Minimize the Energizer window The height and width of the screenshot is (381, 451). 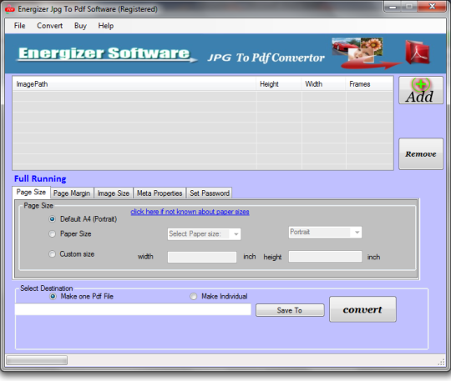tap(393, 7)
